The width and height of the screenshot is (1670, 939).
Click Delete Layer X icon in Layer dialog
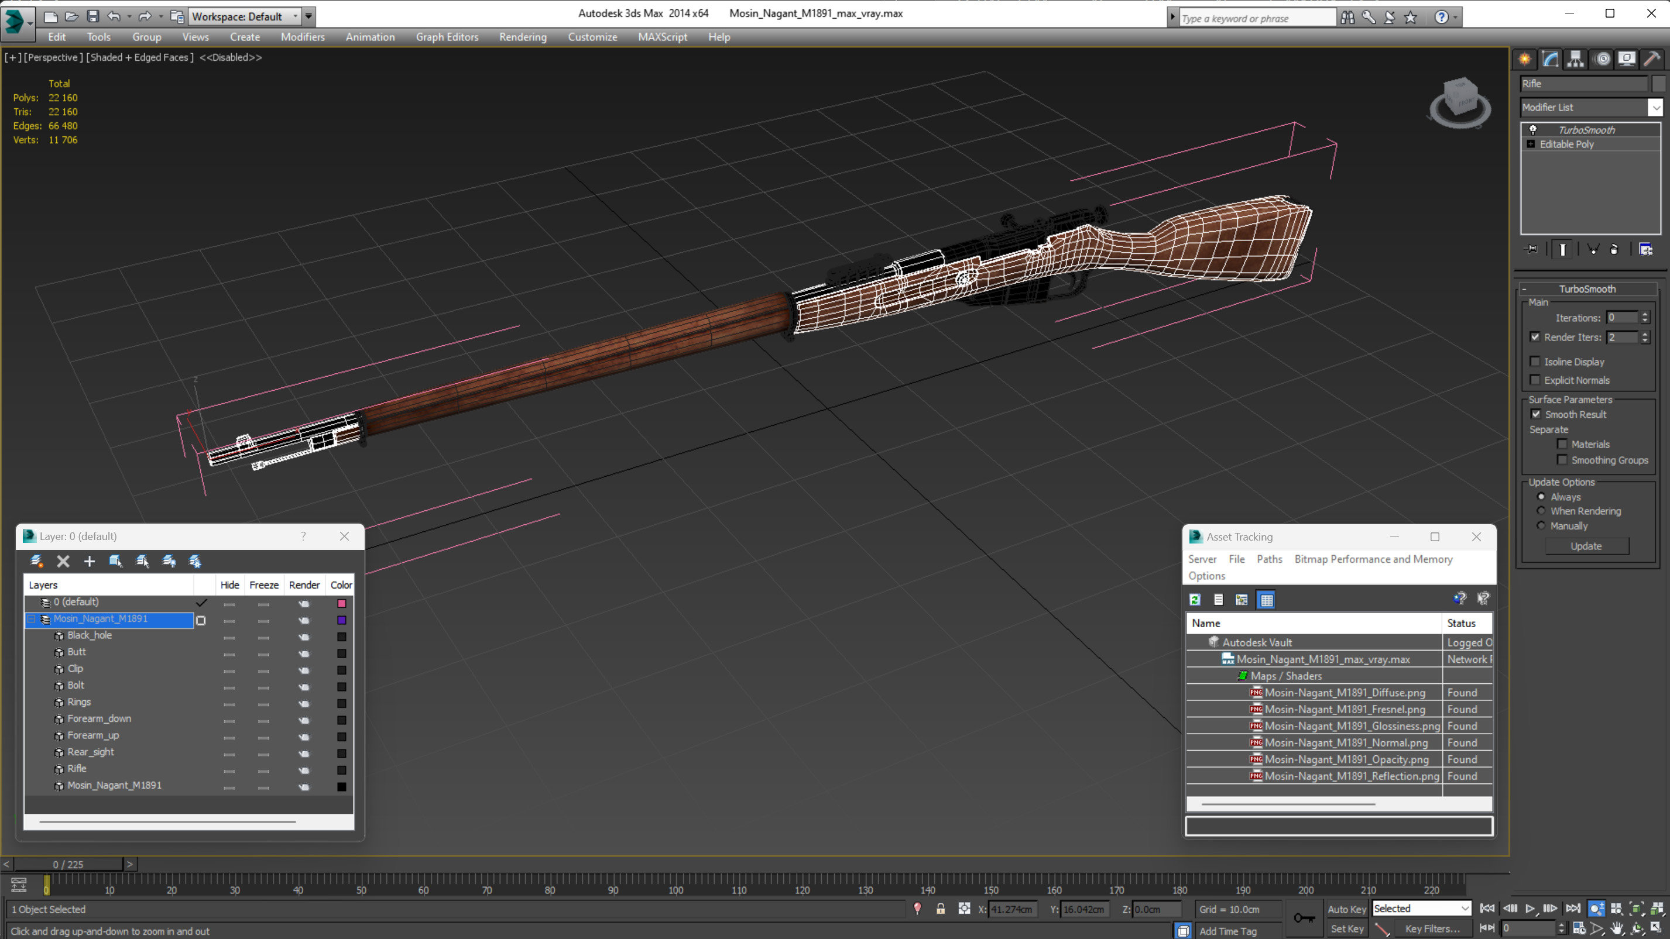pyautogui.click(x=63, y=561)
